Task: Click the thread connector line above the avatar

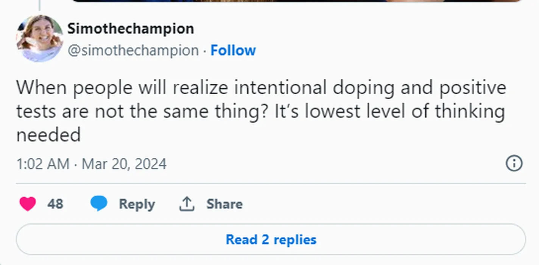Action: tap(39, 5)
